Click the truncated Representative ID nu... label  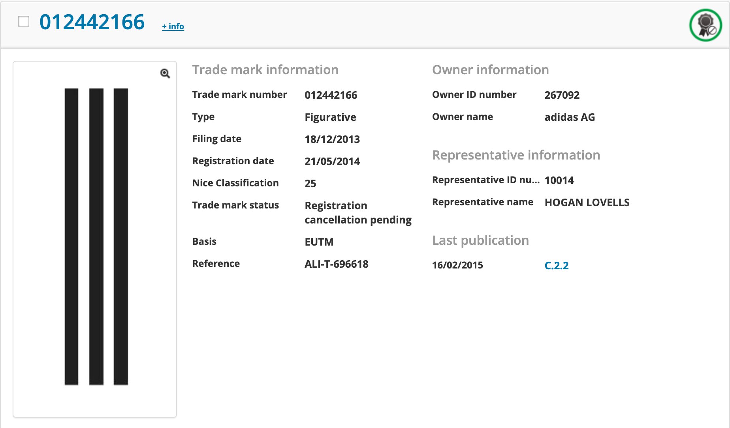click(x=486, y=180)
